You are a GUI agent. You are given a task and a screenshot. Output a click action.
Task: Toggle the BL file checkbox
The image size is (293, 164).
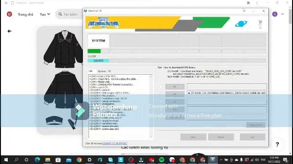tap(161, 87)
